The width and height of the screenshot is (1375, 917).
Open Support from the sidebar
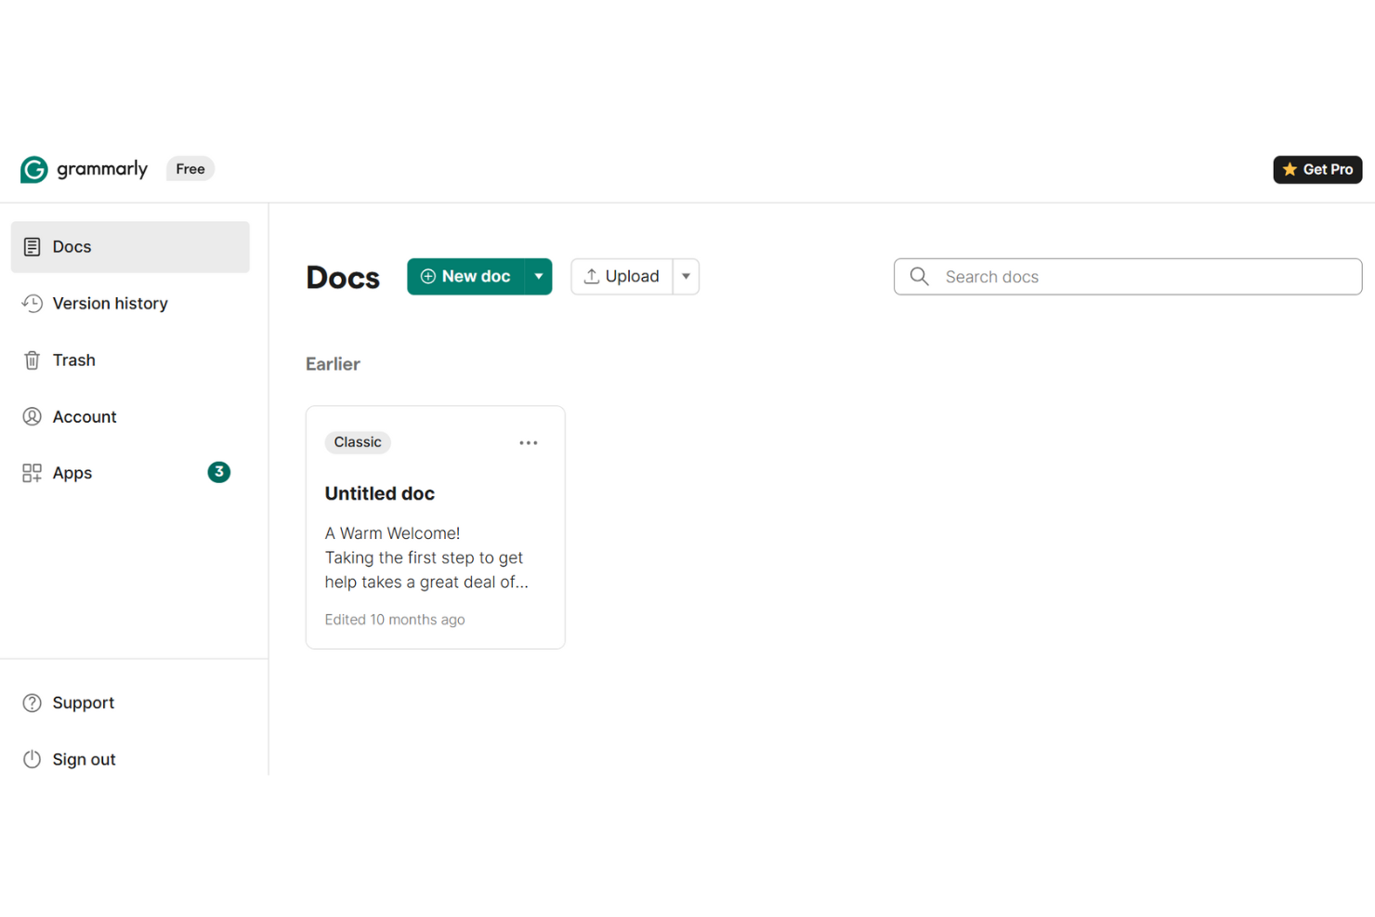tap(130, 703)
